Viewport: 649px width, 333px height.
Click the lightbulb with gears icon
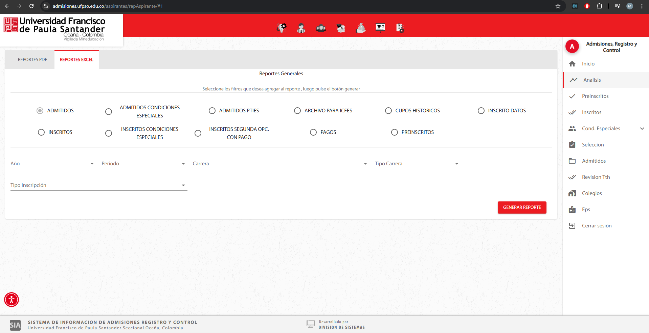coord(281,28)
